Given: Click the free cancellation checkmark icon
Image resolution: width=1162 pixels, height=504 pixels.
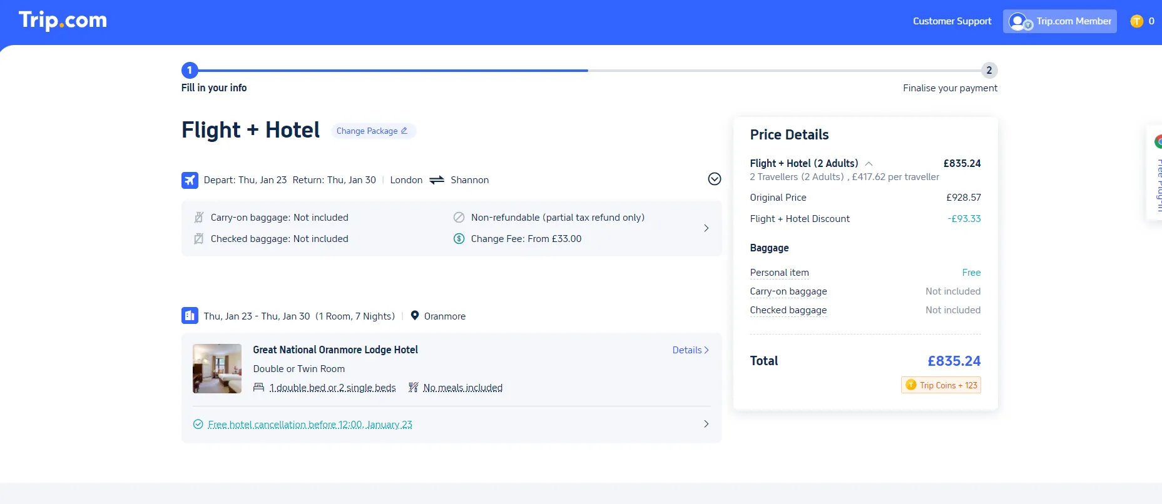Looking at the screenshot, I should [x=198, y=425].
